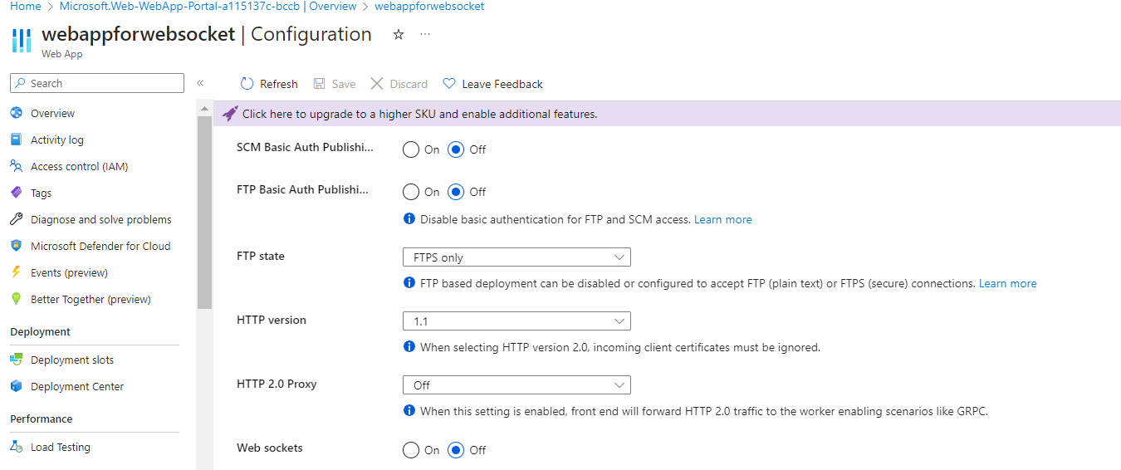1121x470 pixels.
Task: Click inside the sidebar Search box
Action: click(x=97, y=83)
